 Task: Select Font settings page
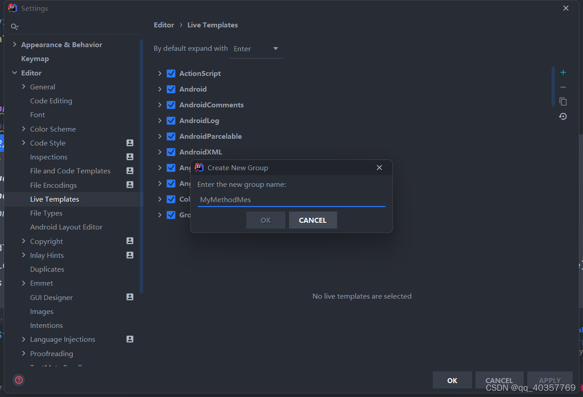point(37,115)
